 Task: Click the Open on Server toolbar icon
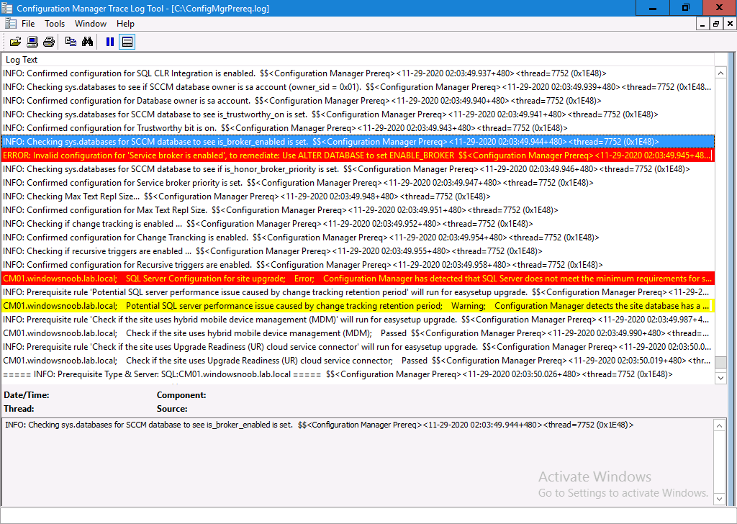click(32, 42)
